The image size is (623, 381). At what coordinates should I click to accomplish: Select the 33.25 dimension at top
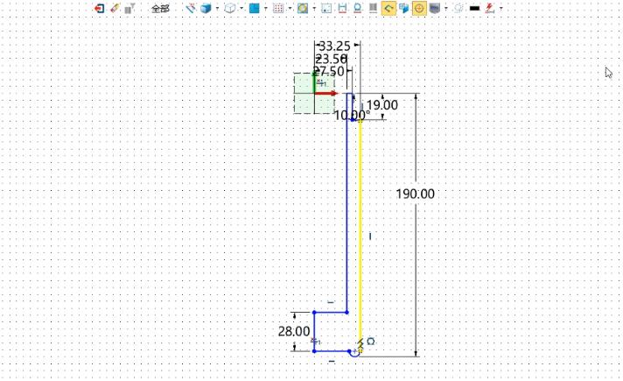[334, 46]
